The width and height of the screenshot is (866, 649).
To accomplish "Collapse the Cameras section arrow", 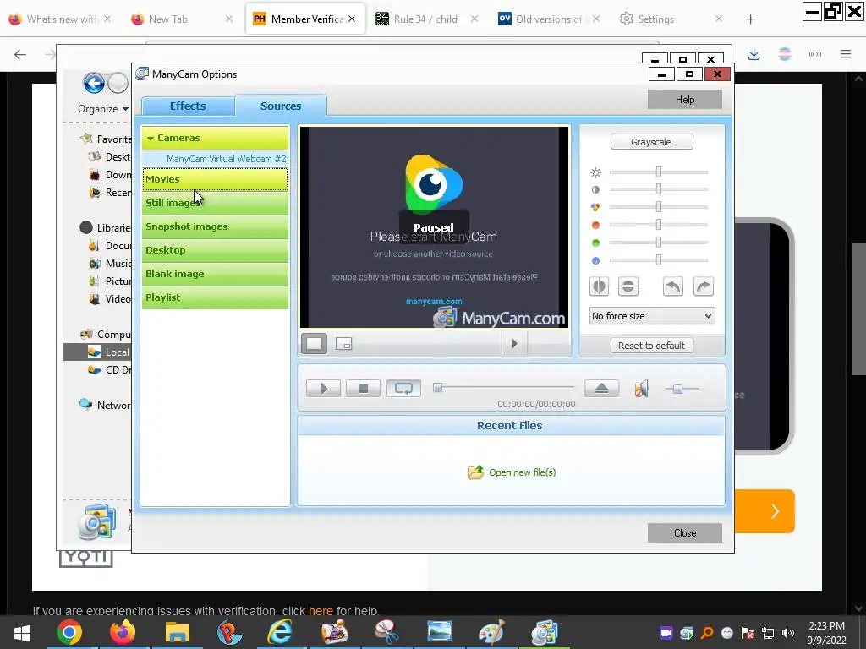I will 151,139.
